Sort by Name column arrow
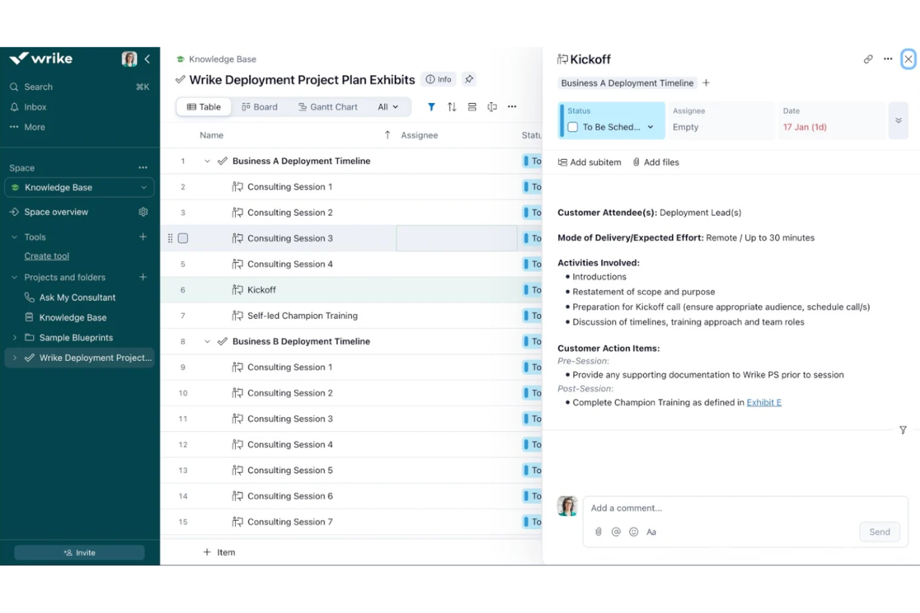Image resolution: width=920 pixels, height=613 pixels. (x=387, y=135)
